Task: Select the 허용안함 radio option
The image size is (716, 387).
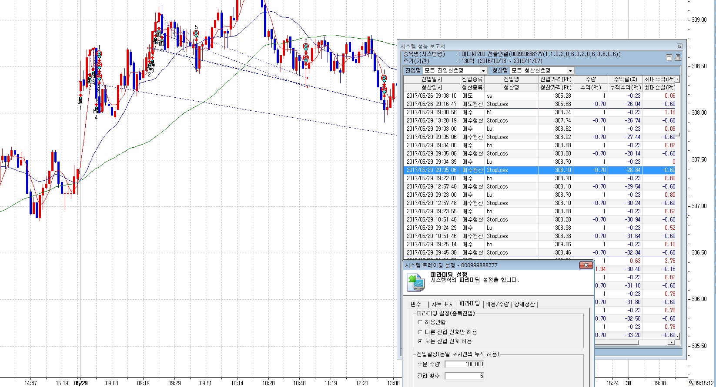Action: [420, 322]
